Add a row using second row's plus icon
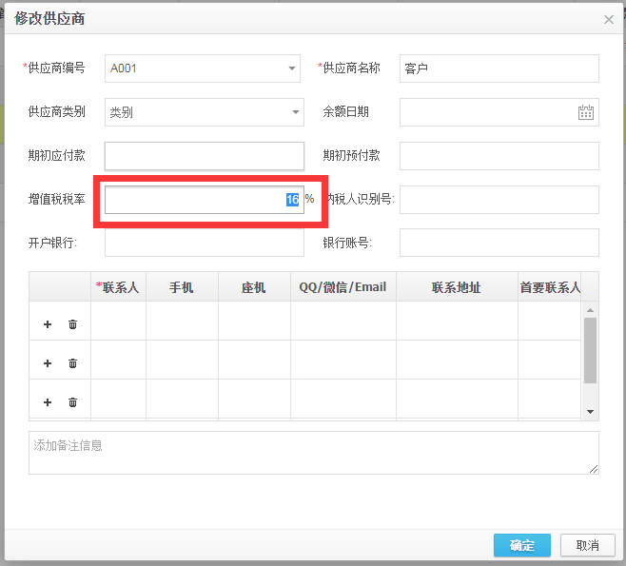Viewport: 626px width, 566px height. pyautogui.click(x=48, y=363)
